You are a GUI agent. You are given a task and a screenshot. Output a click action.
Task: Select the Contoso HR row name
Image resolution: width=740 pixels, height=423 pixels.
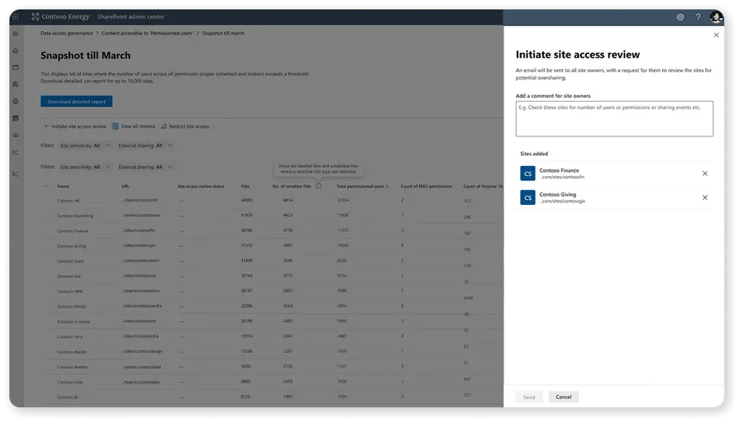point(69,201)
